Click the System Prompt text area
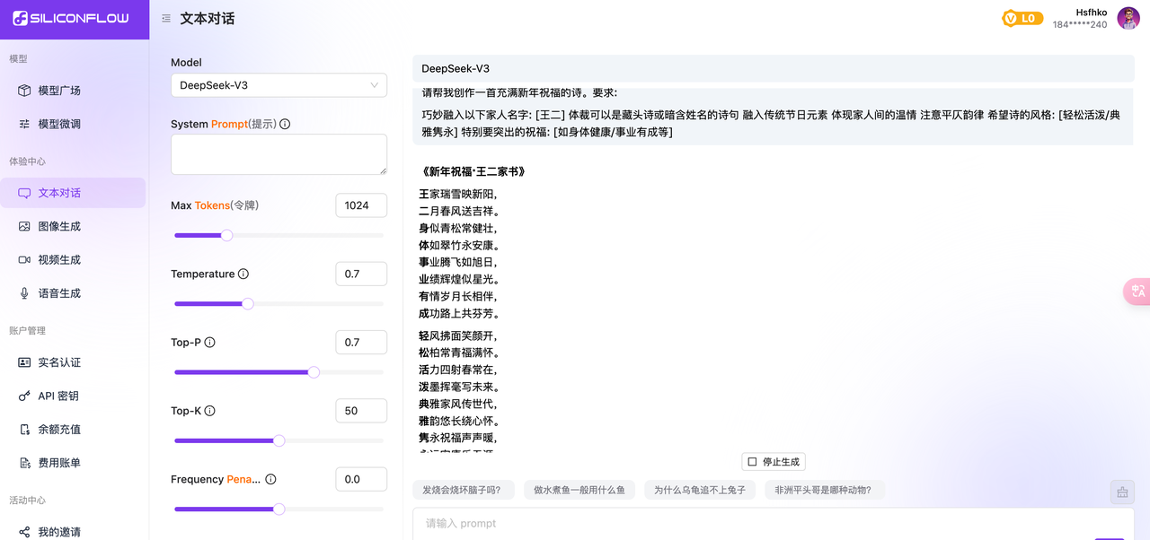1150x540 pixels. pyautogui.click(x=279, y=154)
